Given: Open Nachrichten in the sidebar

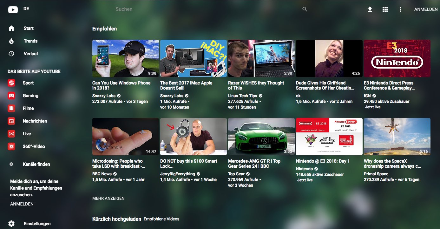Looking at the screenshot, I should (x=35, y=121).
